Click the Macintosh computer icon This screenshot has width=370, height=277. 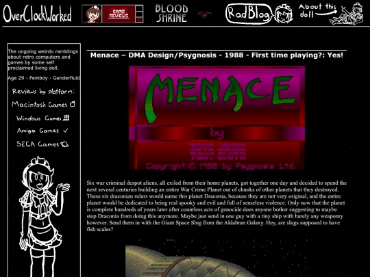[x=73, y=104]
